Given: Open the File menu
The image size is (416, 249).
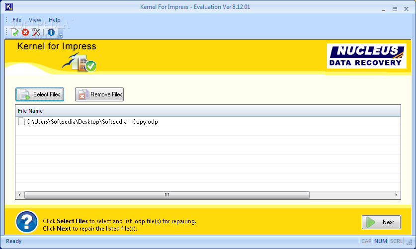Looking at the screenshot, I should (x=17, y=20).
